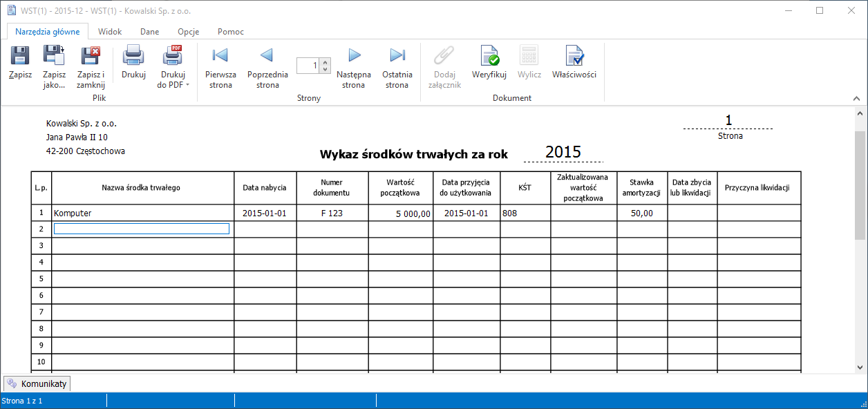Click Zapisz i zamknij icon
This screenshot has height=409, width=868.
coord(91,56)
